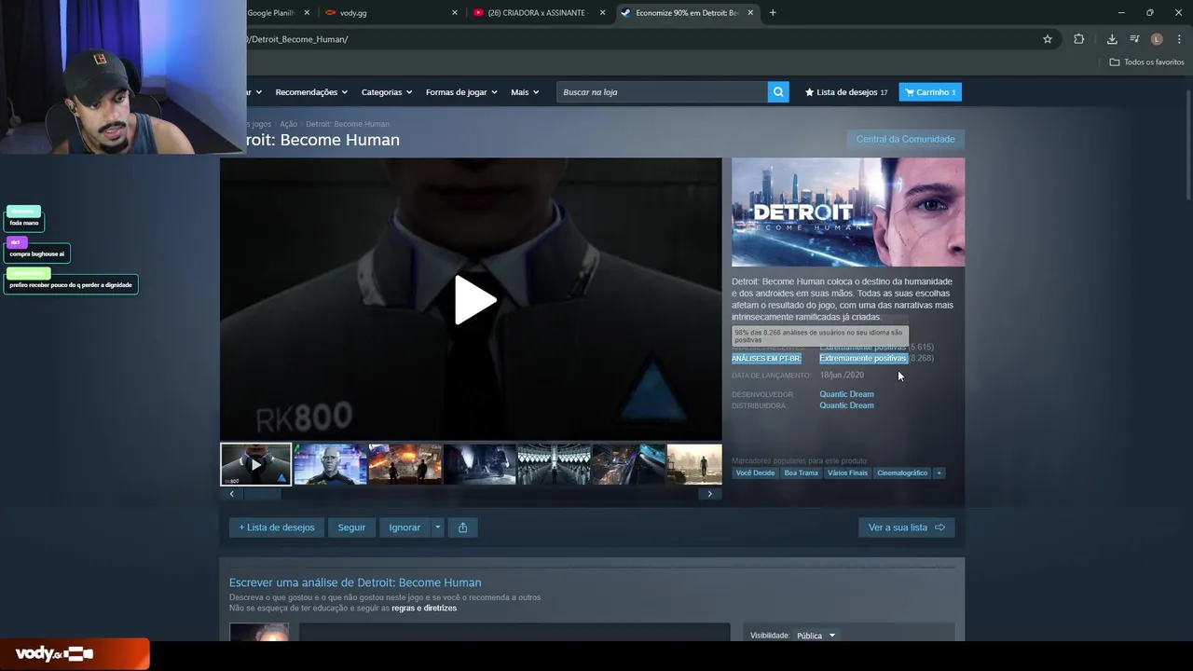Play the main game trailer
The image size is (1193, 671).
coord(474,300)
